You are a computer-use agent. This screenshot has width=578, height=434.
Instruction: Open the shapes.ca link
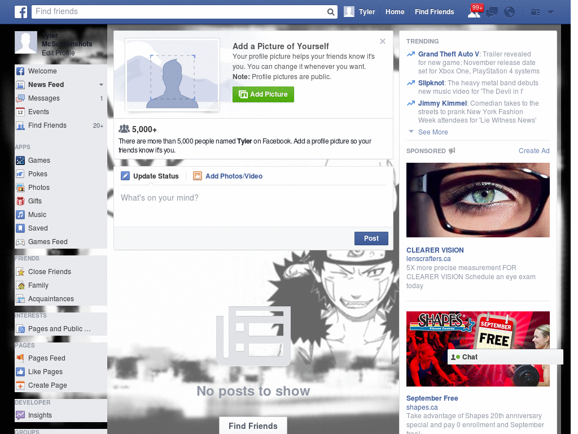coord(422,407)
